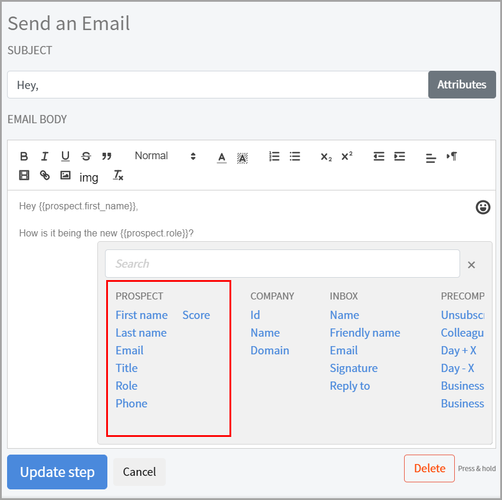Image resolution: width=502 pixels, height=500 pixels.
Task: Toggle bold formatting in editor toolbar
Action: coord(24,156)
